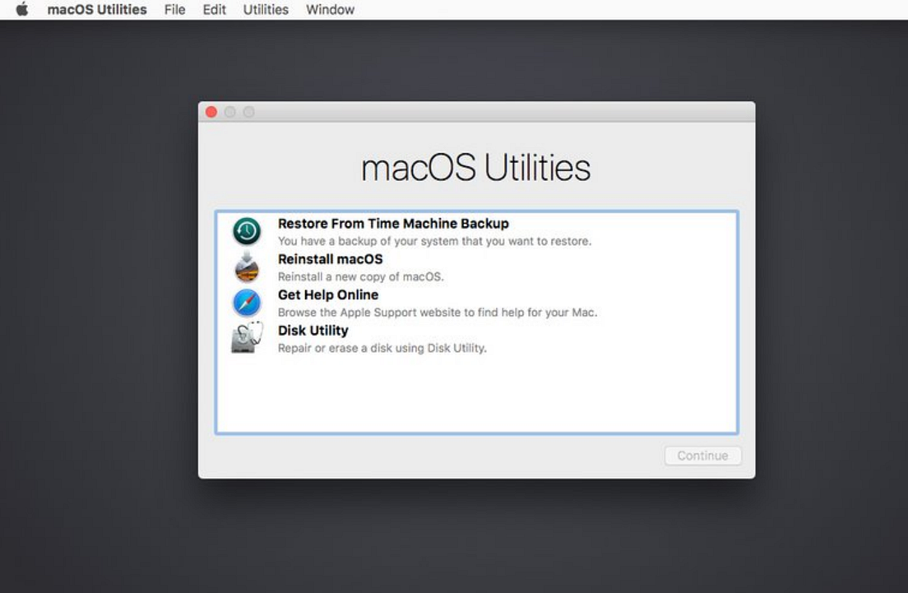Open the File menu
The height and width of the screenshot is (593, 908).
(x=174, y=9)
